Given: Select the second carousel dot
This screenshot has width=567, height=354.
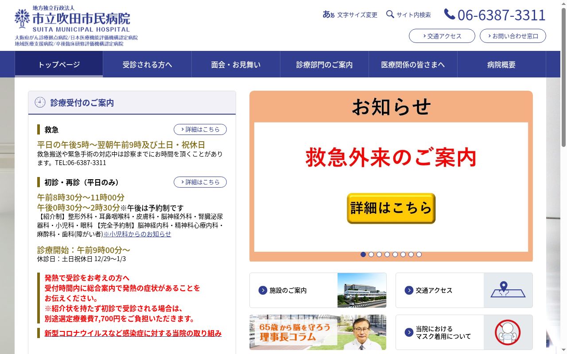Looking at the screenshot, I should click(x=371, y=254).
